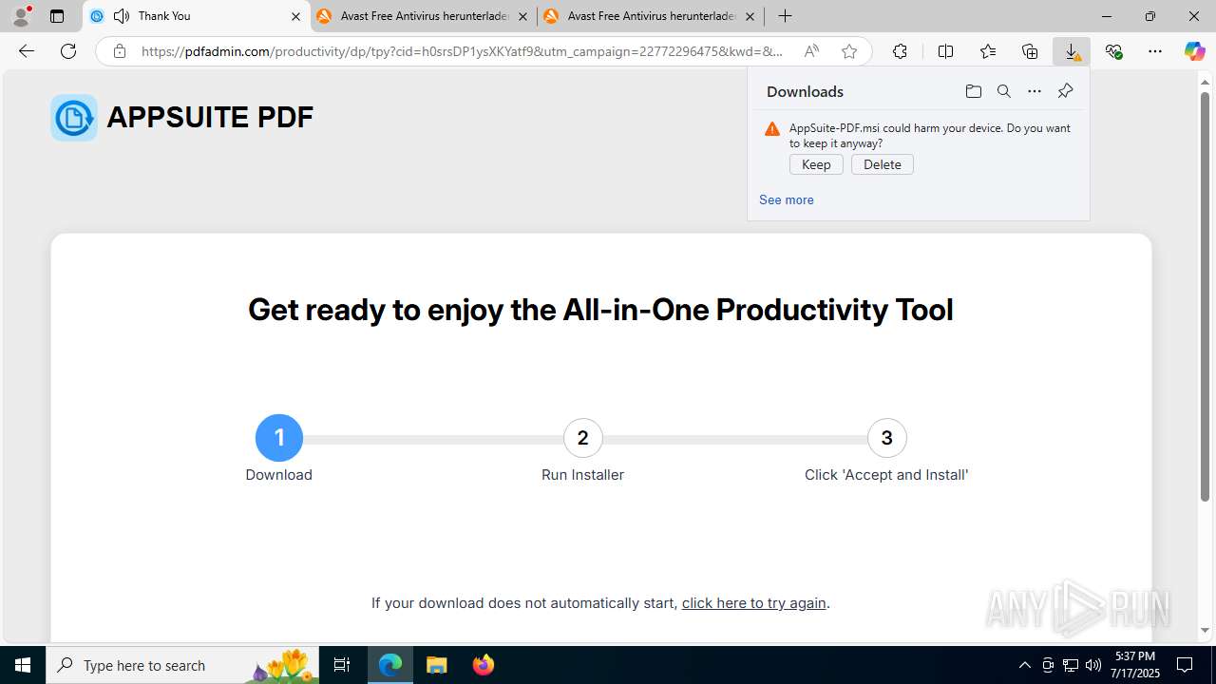Open the taskbar clock and date
The height and width of the screenshot is (684, 1216).
[1134, 665]
